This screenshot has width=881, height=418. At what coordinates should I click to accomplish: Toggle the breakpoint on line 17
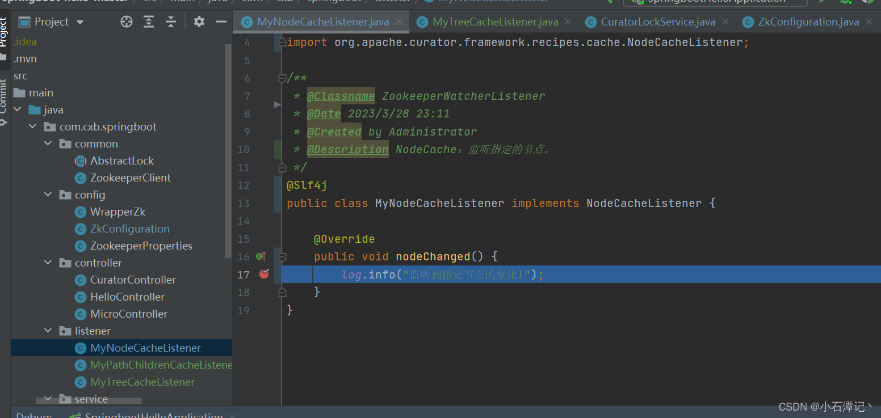[x=263, y=274]
